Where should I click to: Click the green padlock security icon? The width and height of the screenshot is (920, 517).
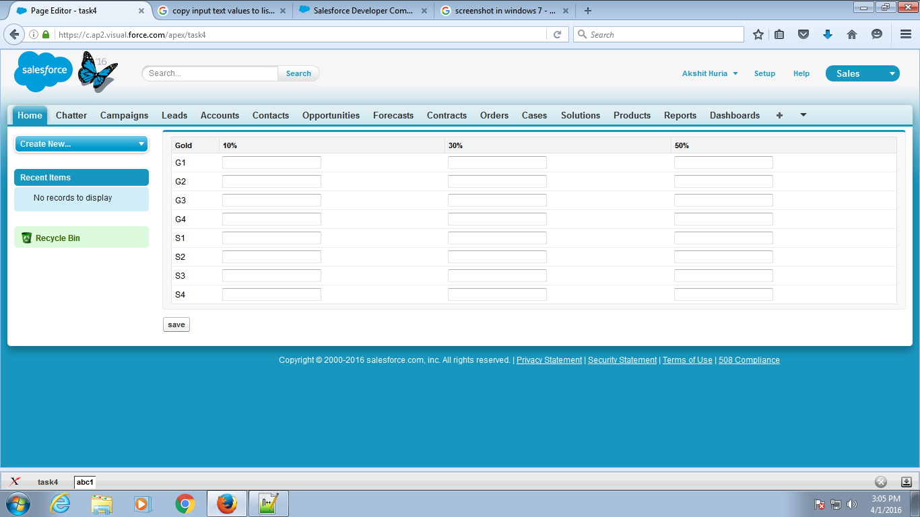coord(46,34)
